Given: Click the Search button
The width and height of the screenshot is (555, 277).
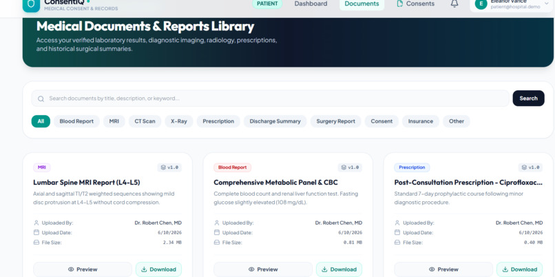Looking at the screenshot, I should (x=528, y=99).
